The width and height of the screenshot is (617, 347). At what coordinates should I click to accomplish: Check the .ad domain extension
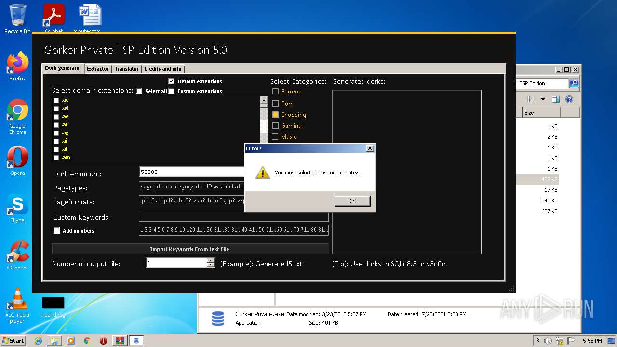[x=56, y=108]
